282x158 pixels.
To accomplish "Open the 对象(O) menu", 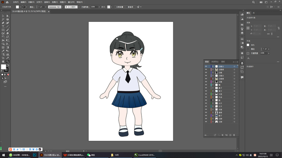I will tap(31, 2).
